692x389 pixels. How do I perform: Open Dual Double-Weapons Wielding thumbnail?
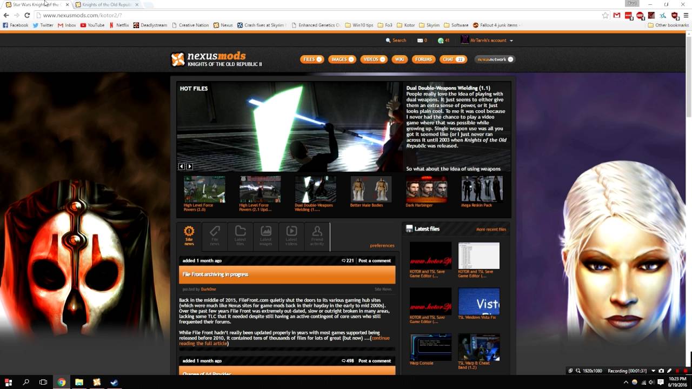[x=315, y=189]
